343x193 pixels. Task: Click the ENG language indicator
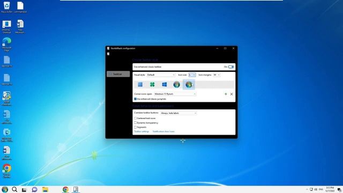coord(321,189)
